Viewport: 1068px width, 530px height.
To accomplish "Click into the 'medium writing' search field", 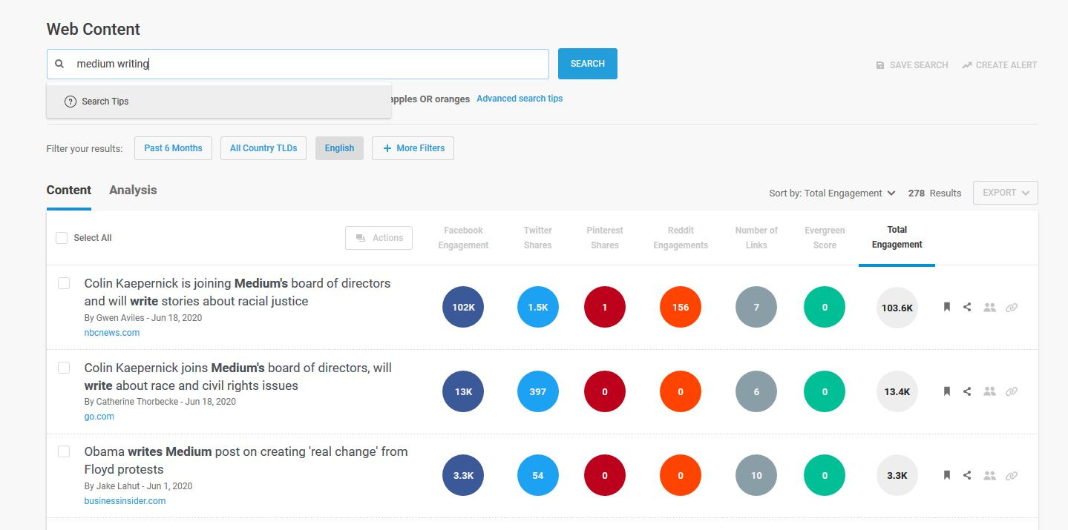I will 298,64.
